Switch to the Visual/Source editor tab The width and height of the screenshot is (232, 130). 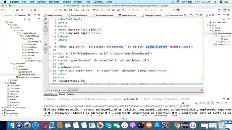(x=50, y=94)
